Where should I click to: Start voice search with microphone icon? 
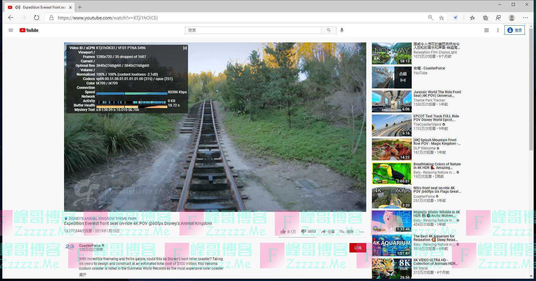[x=342, y=30]
